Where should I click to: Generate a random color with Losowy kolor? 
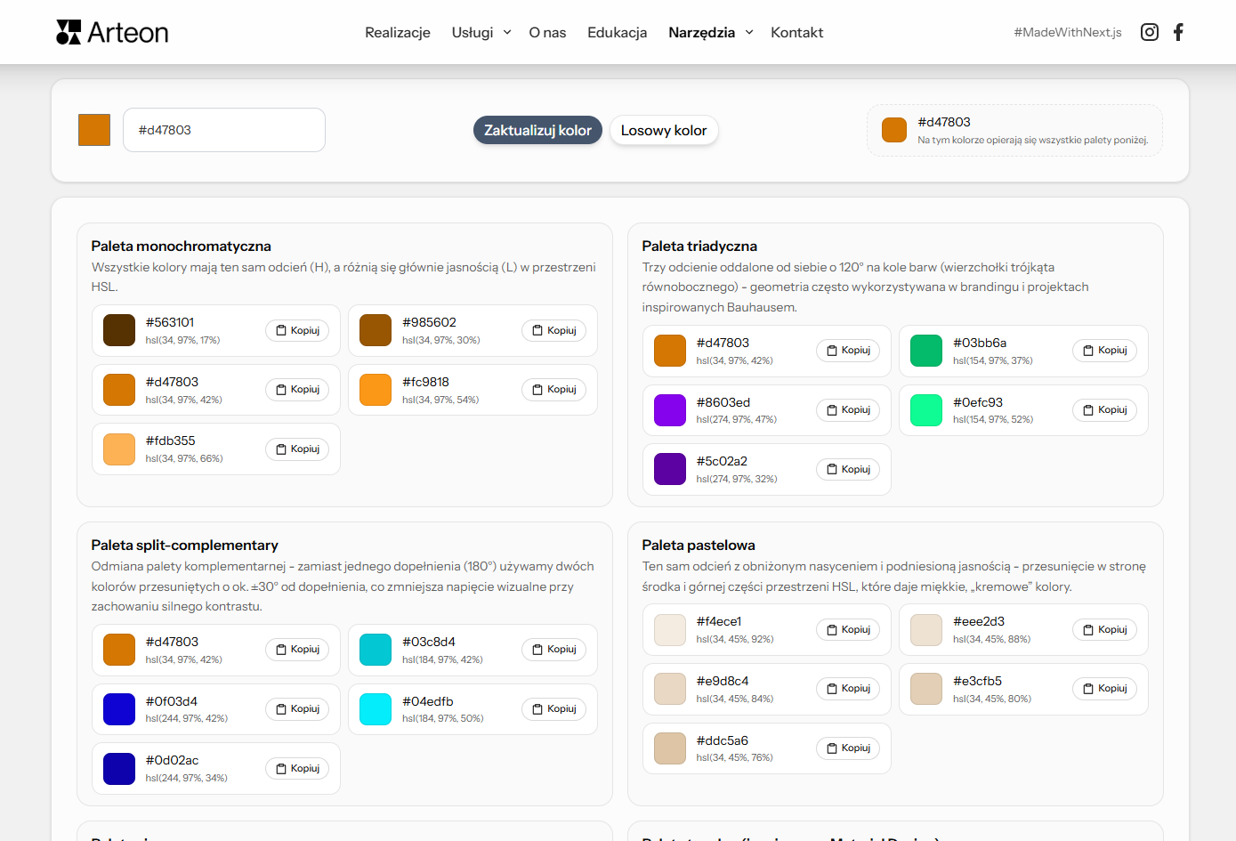tap(664, 129)
